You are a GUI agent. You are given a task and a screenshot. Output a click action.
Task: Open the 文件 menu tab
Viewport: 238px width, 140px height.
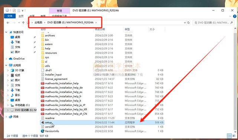pyautogui.click(x=10, y=16)
